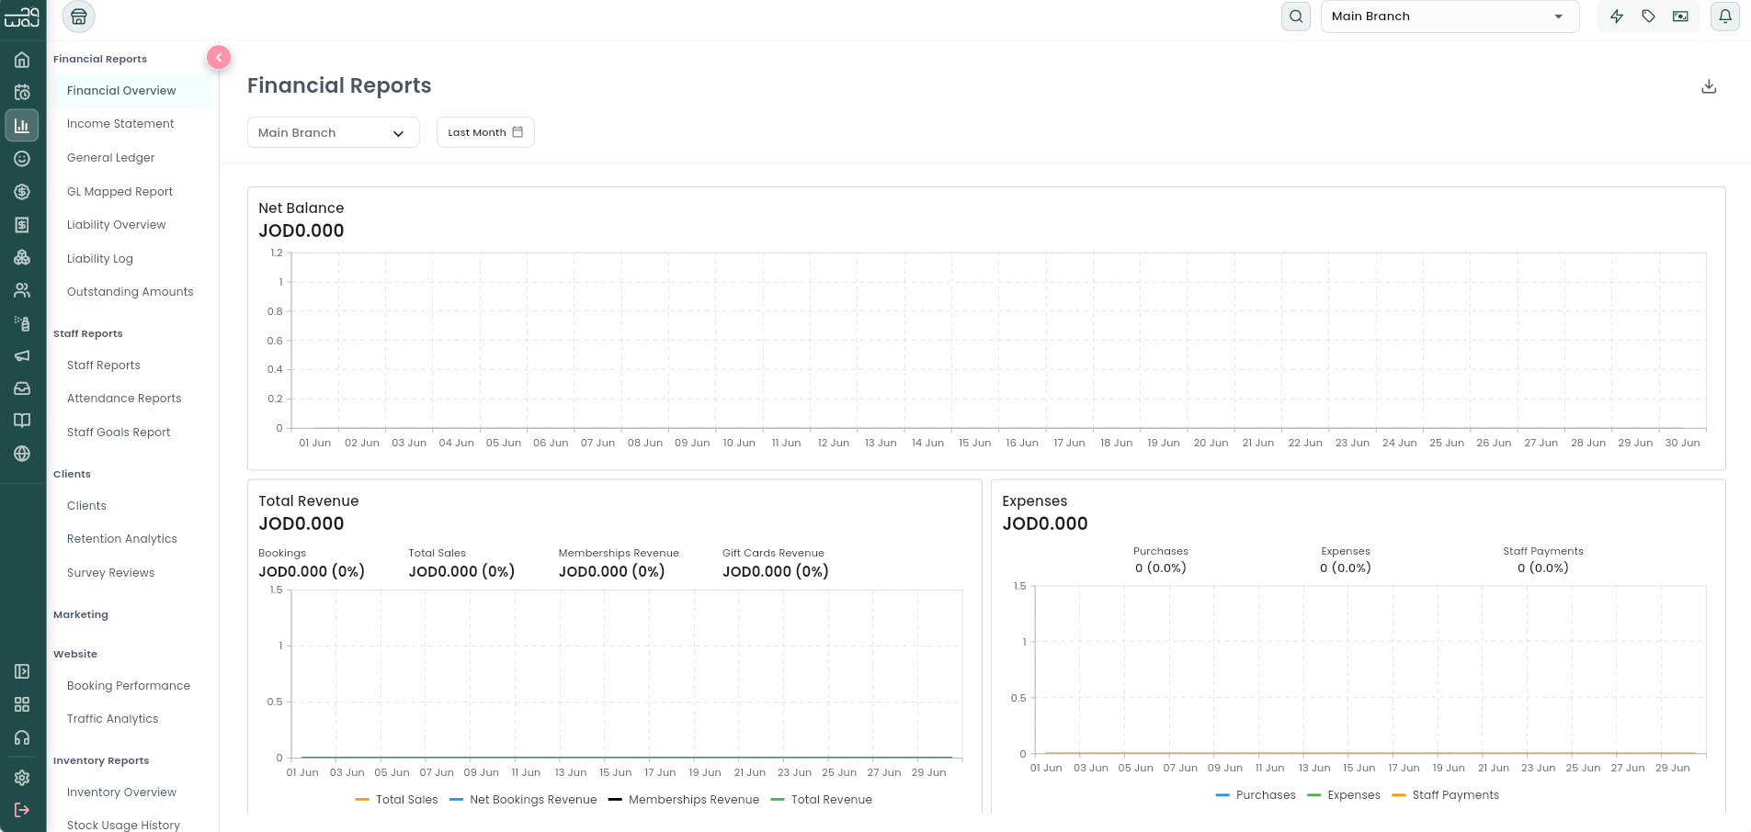The image size is (1751, 832).
Task: Toggle Expenses series in expenses legend
Action: pos(1343,795)
